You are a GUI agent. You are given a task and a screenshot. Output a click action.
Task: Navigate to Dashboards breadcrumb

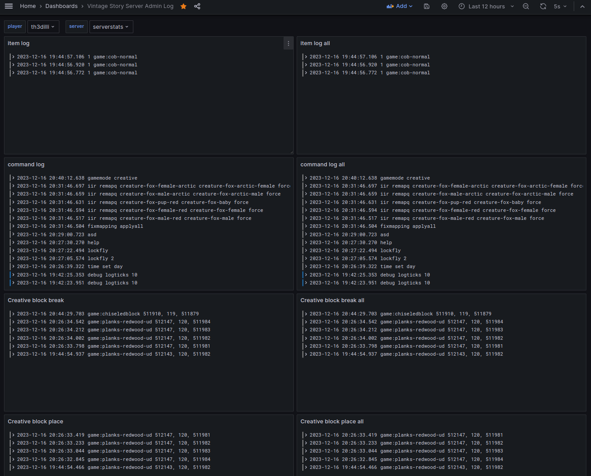pos(62,6)
